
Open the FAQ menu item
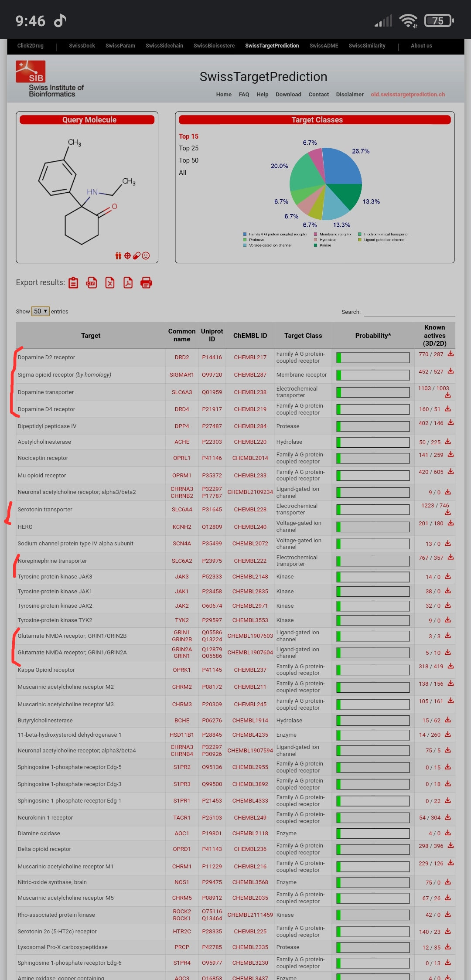(244, 95)
